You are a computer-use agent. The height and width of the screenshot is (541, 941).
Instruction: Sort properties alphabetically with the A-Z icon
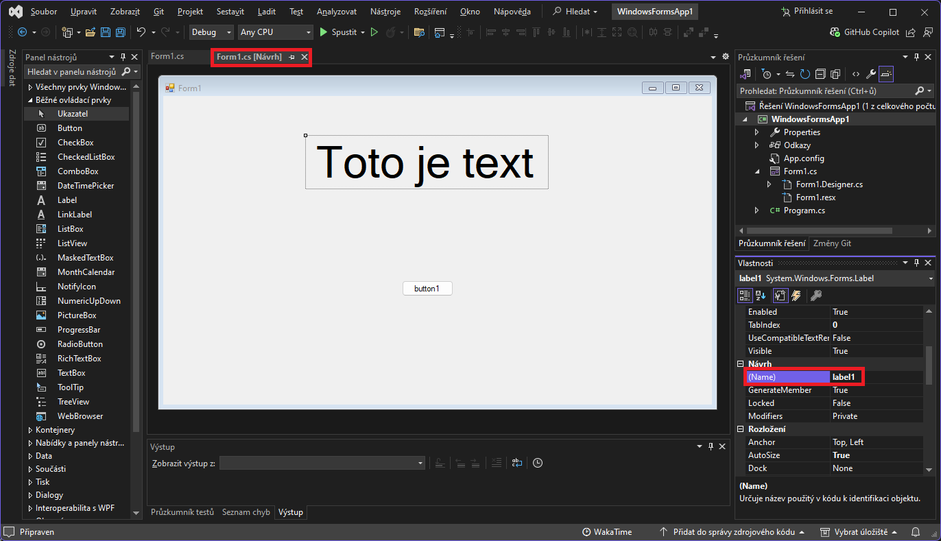(761, 296)
